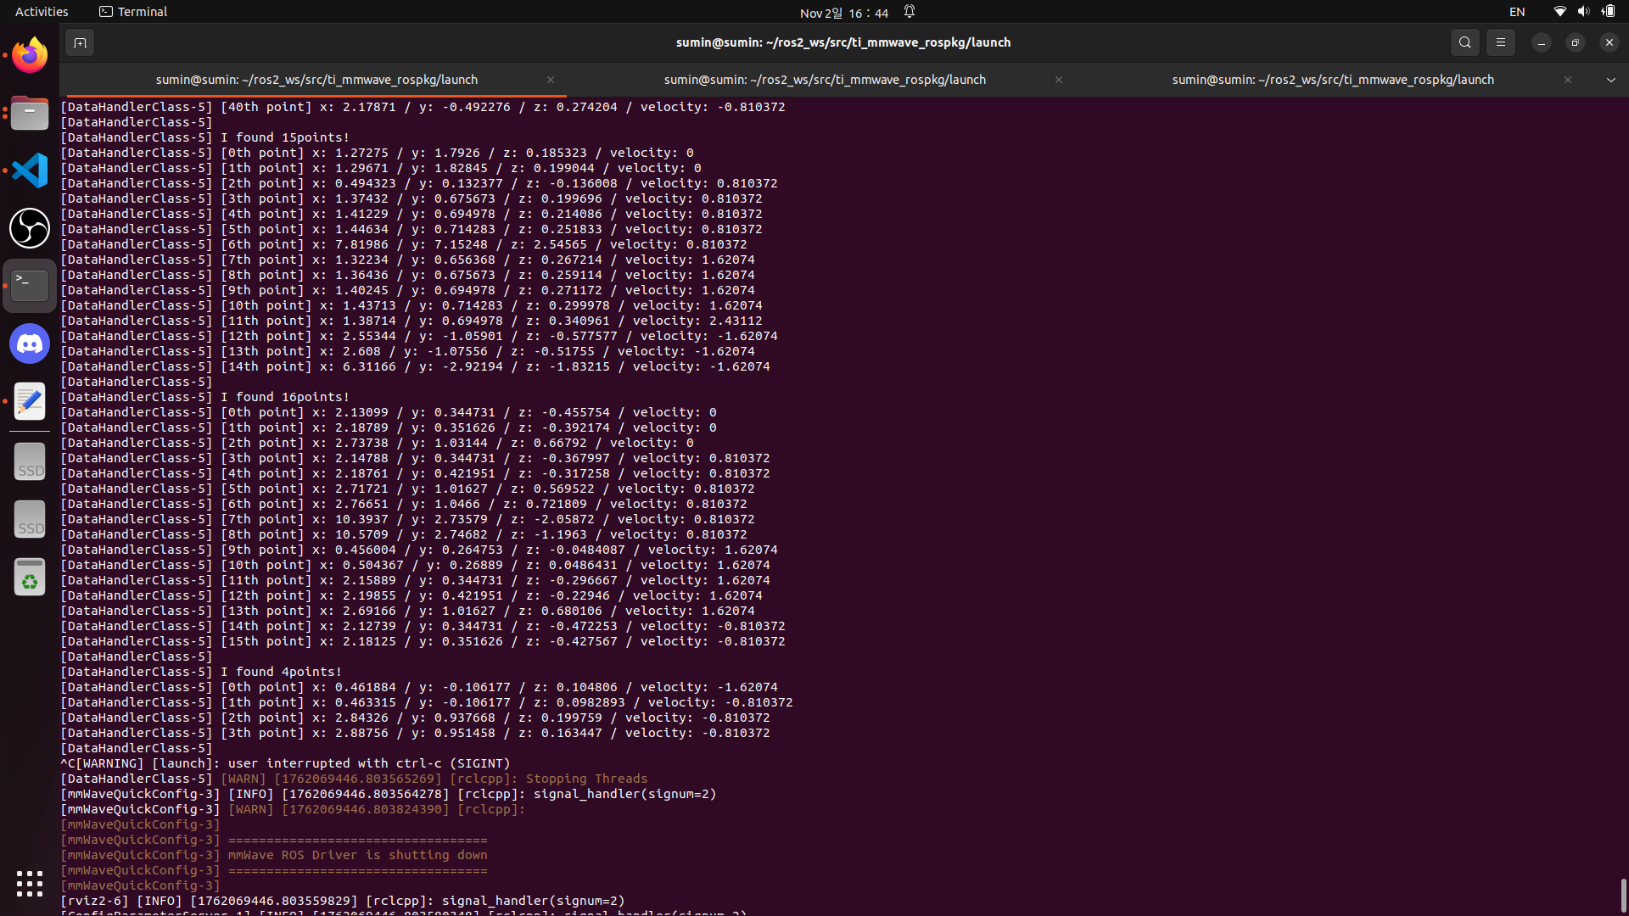
Task: Open the terminal hamburger menu
Action: [x=1500, y=42]
